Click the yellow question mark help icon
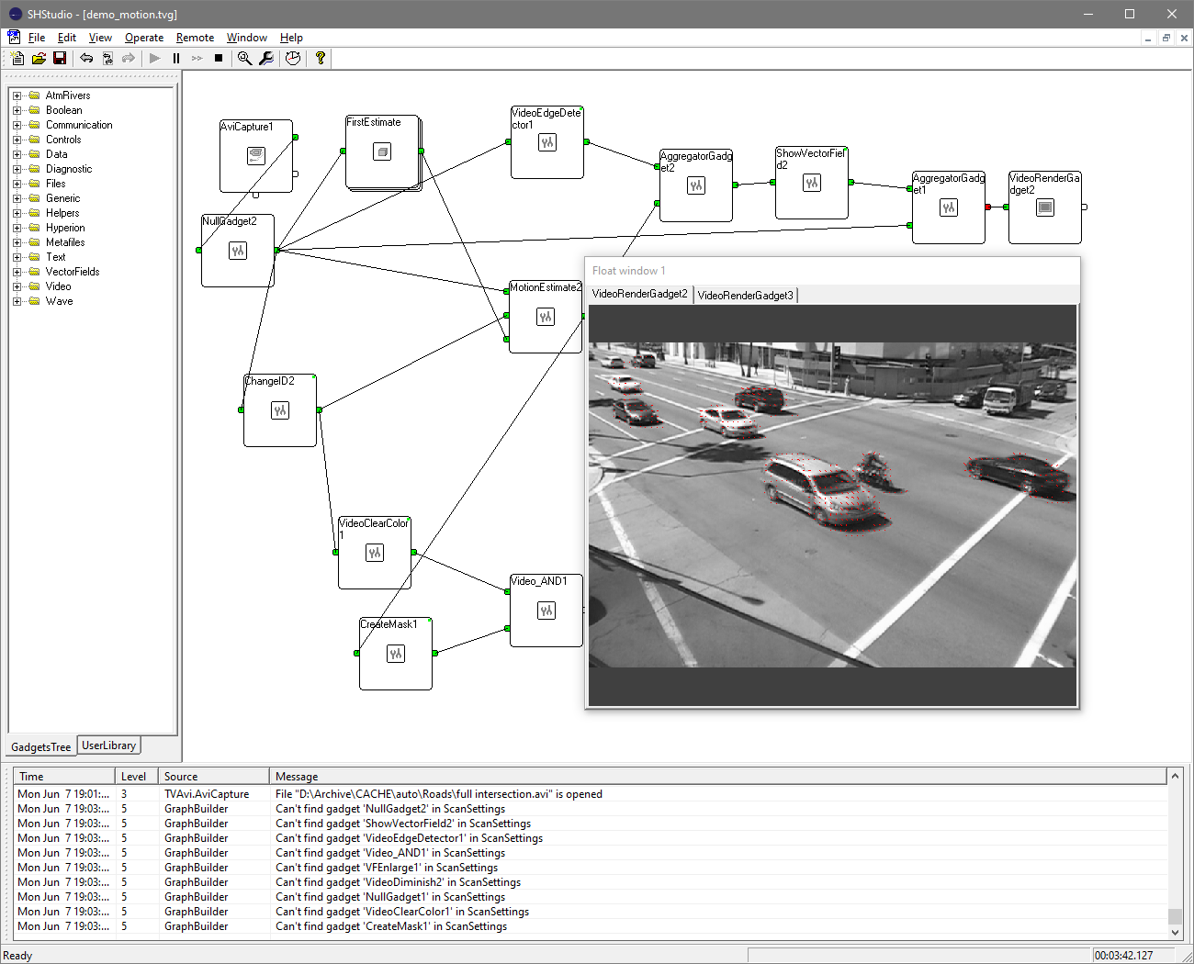Image resolution: width=1194 pixels, height=964 pixels. tap(320, 58)
